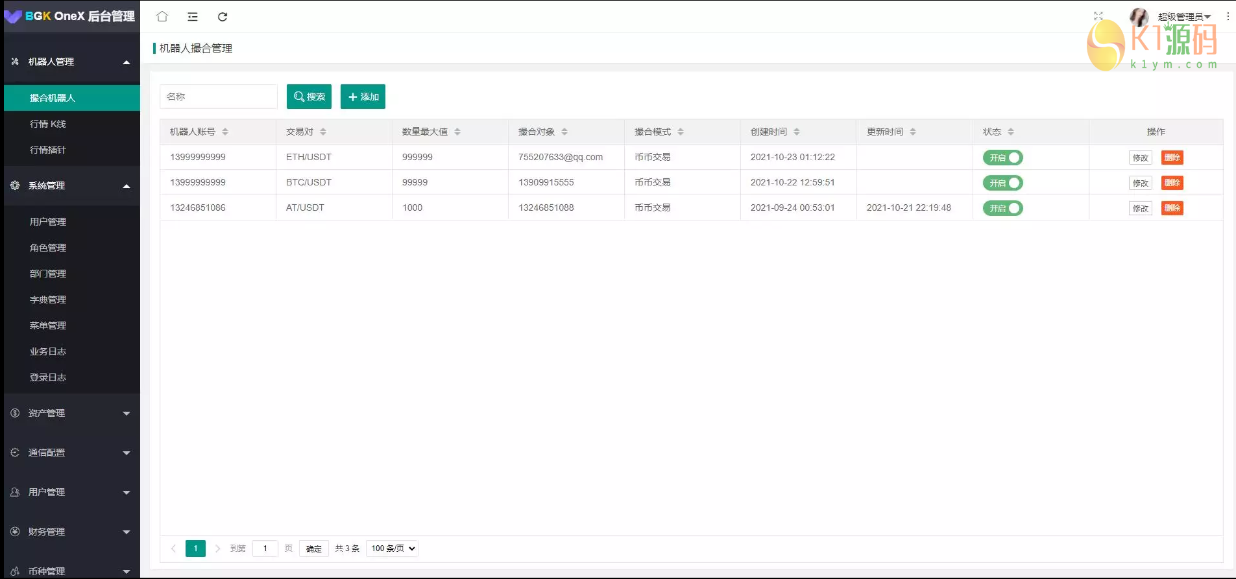
Task: Click 通信配置 sidebar icon
Action: coord(15,453)
